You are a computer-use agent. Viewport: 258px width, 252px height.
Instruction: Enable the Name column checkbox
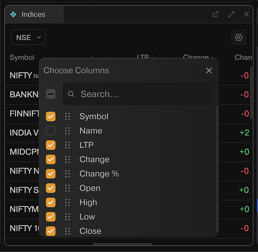[x=51, y=131]
